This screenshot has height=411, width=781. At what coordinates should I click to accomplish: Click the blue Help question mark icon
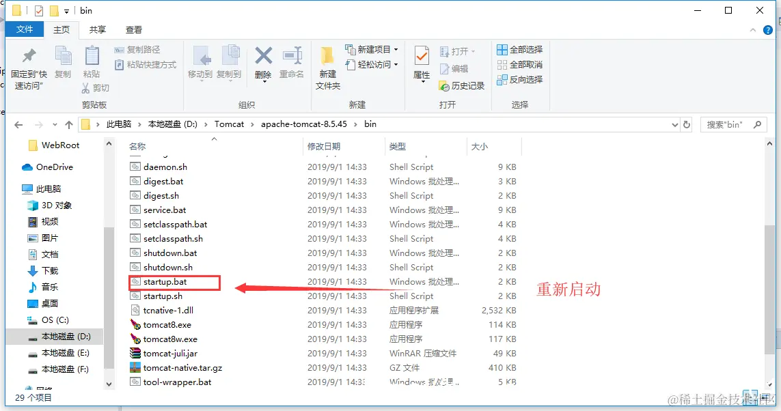tap(767, 29)
